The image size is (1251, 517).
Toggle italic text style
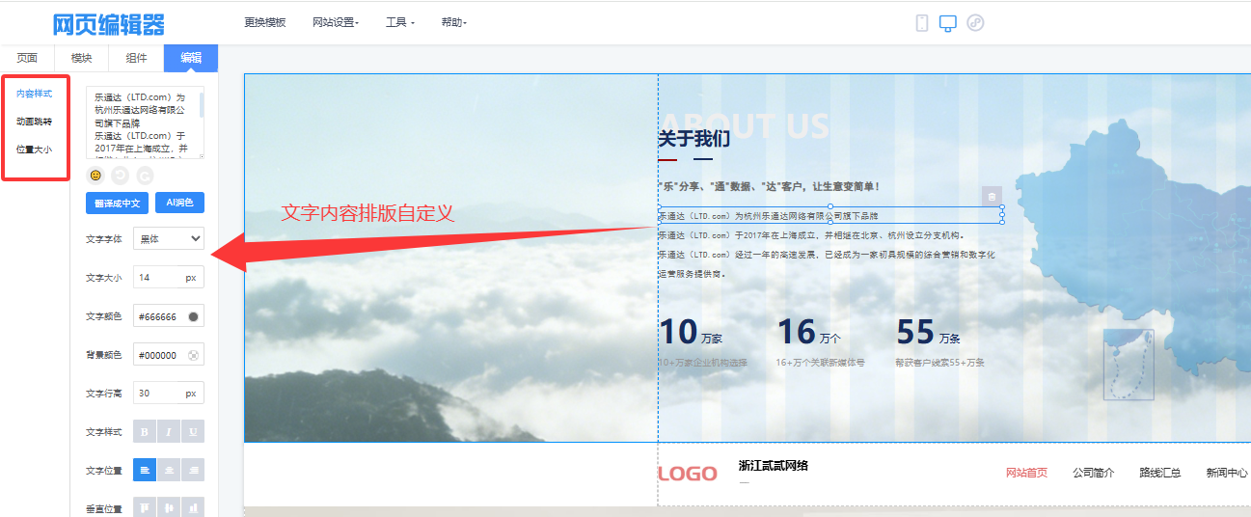click(169, 432)
